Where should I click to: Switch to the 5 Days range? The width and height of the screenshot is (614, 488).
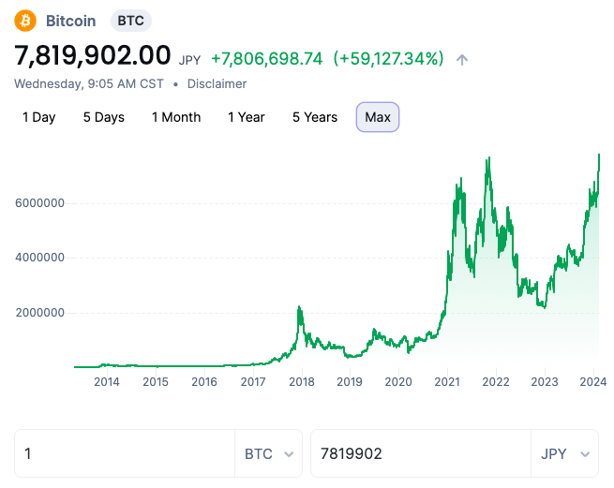click(103, 117)
